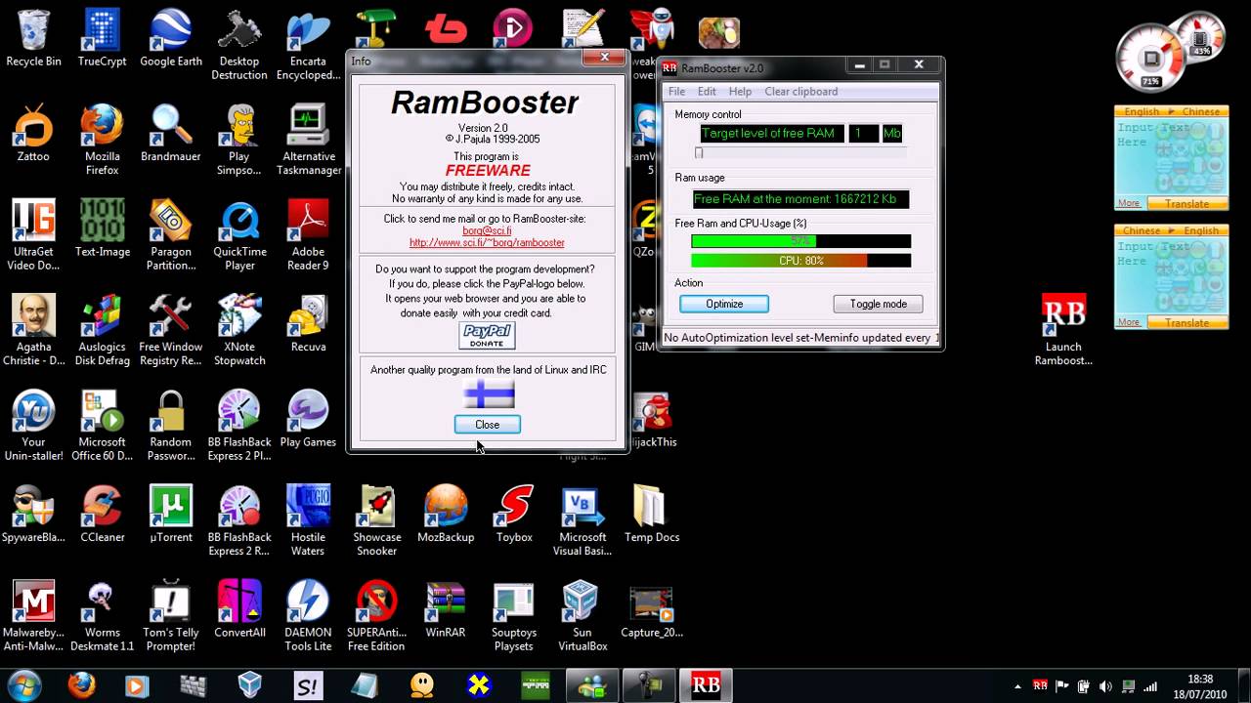This screenshot has width=1251, height=703.
Task: Select the Recuva desktop shortcut
Action: 308,324
